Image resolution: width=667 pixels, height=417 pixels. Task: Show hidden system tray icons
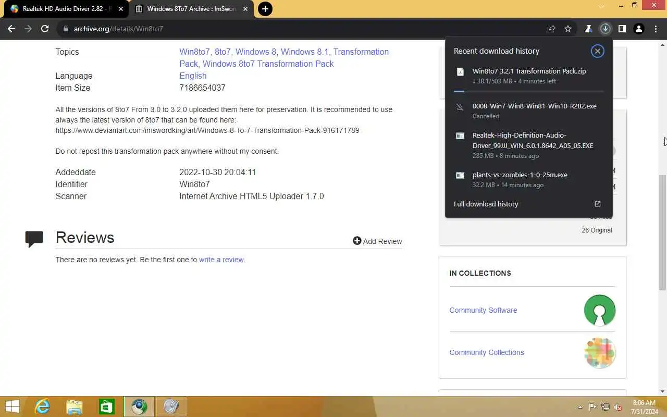580,407
